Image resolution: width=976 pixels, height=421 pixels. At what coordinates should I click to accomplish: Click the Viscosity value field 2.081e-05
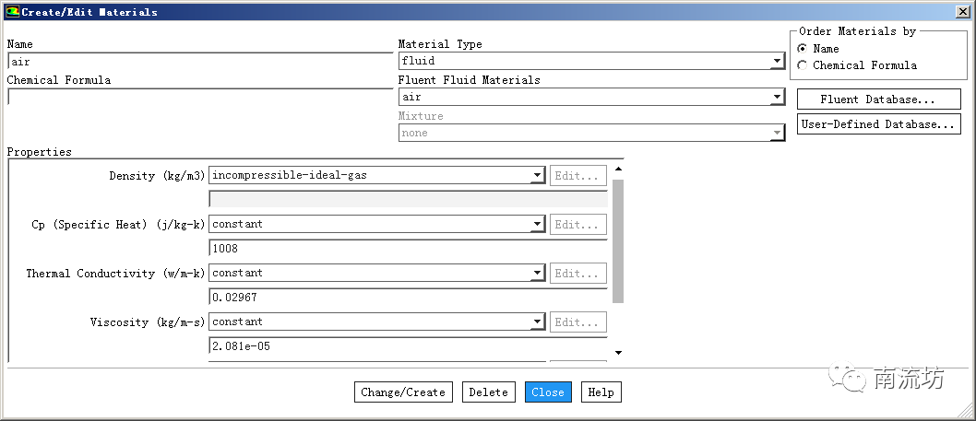point(407,346)
